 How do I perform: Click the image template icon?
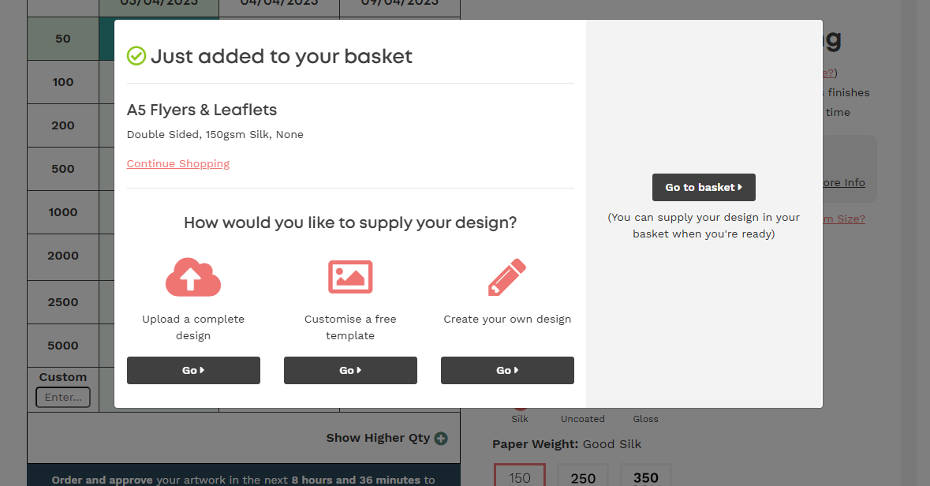350,277
